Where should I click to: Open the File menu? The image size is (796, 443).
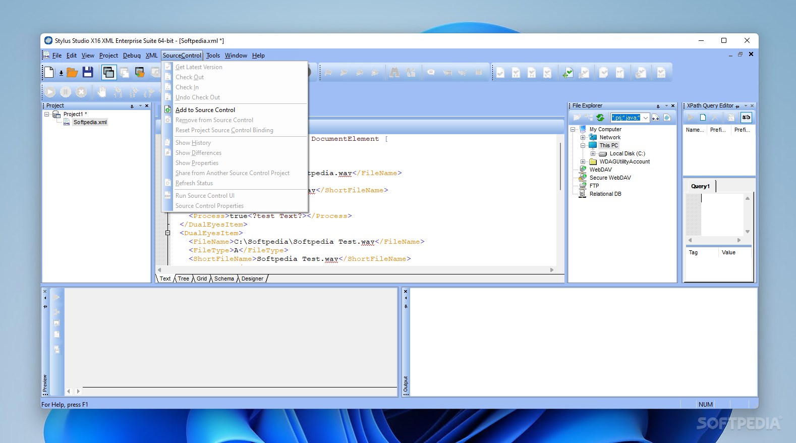(57, 56)
